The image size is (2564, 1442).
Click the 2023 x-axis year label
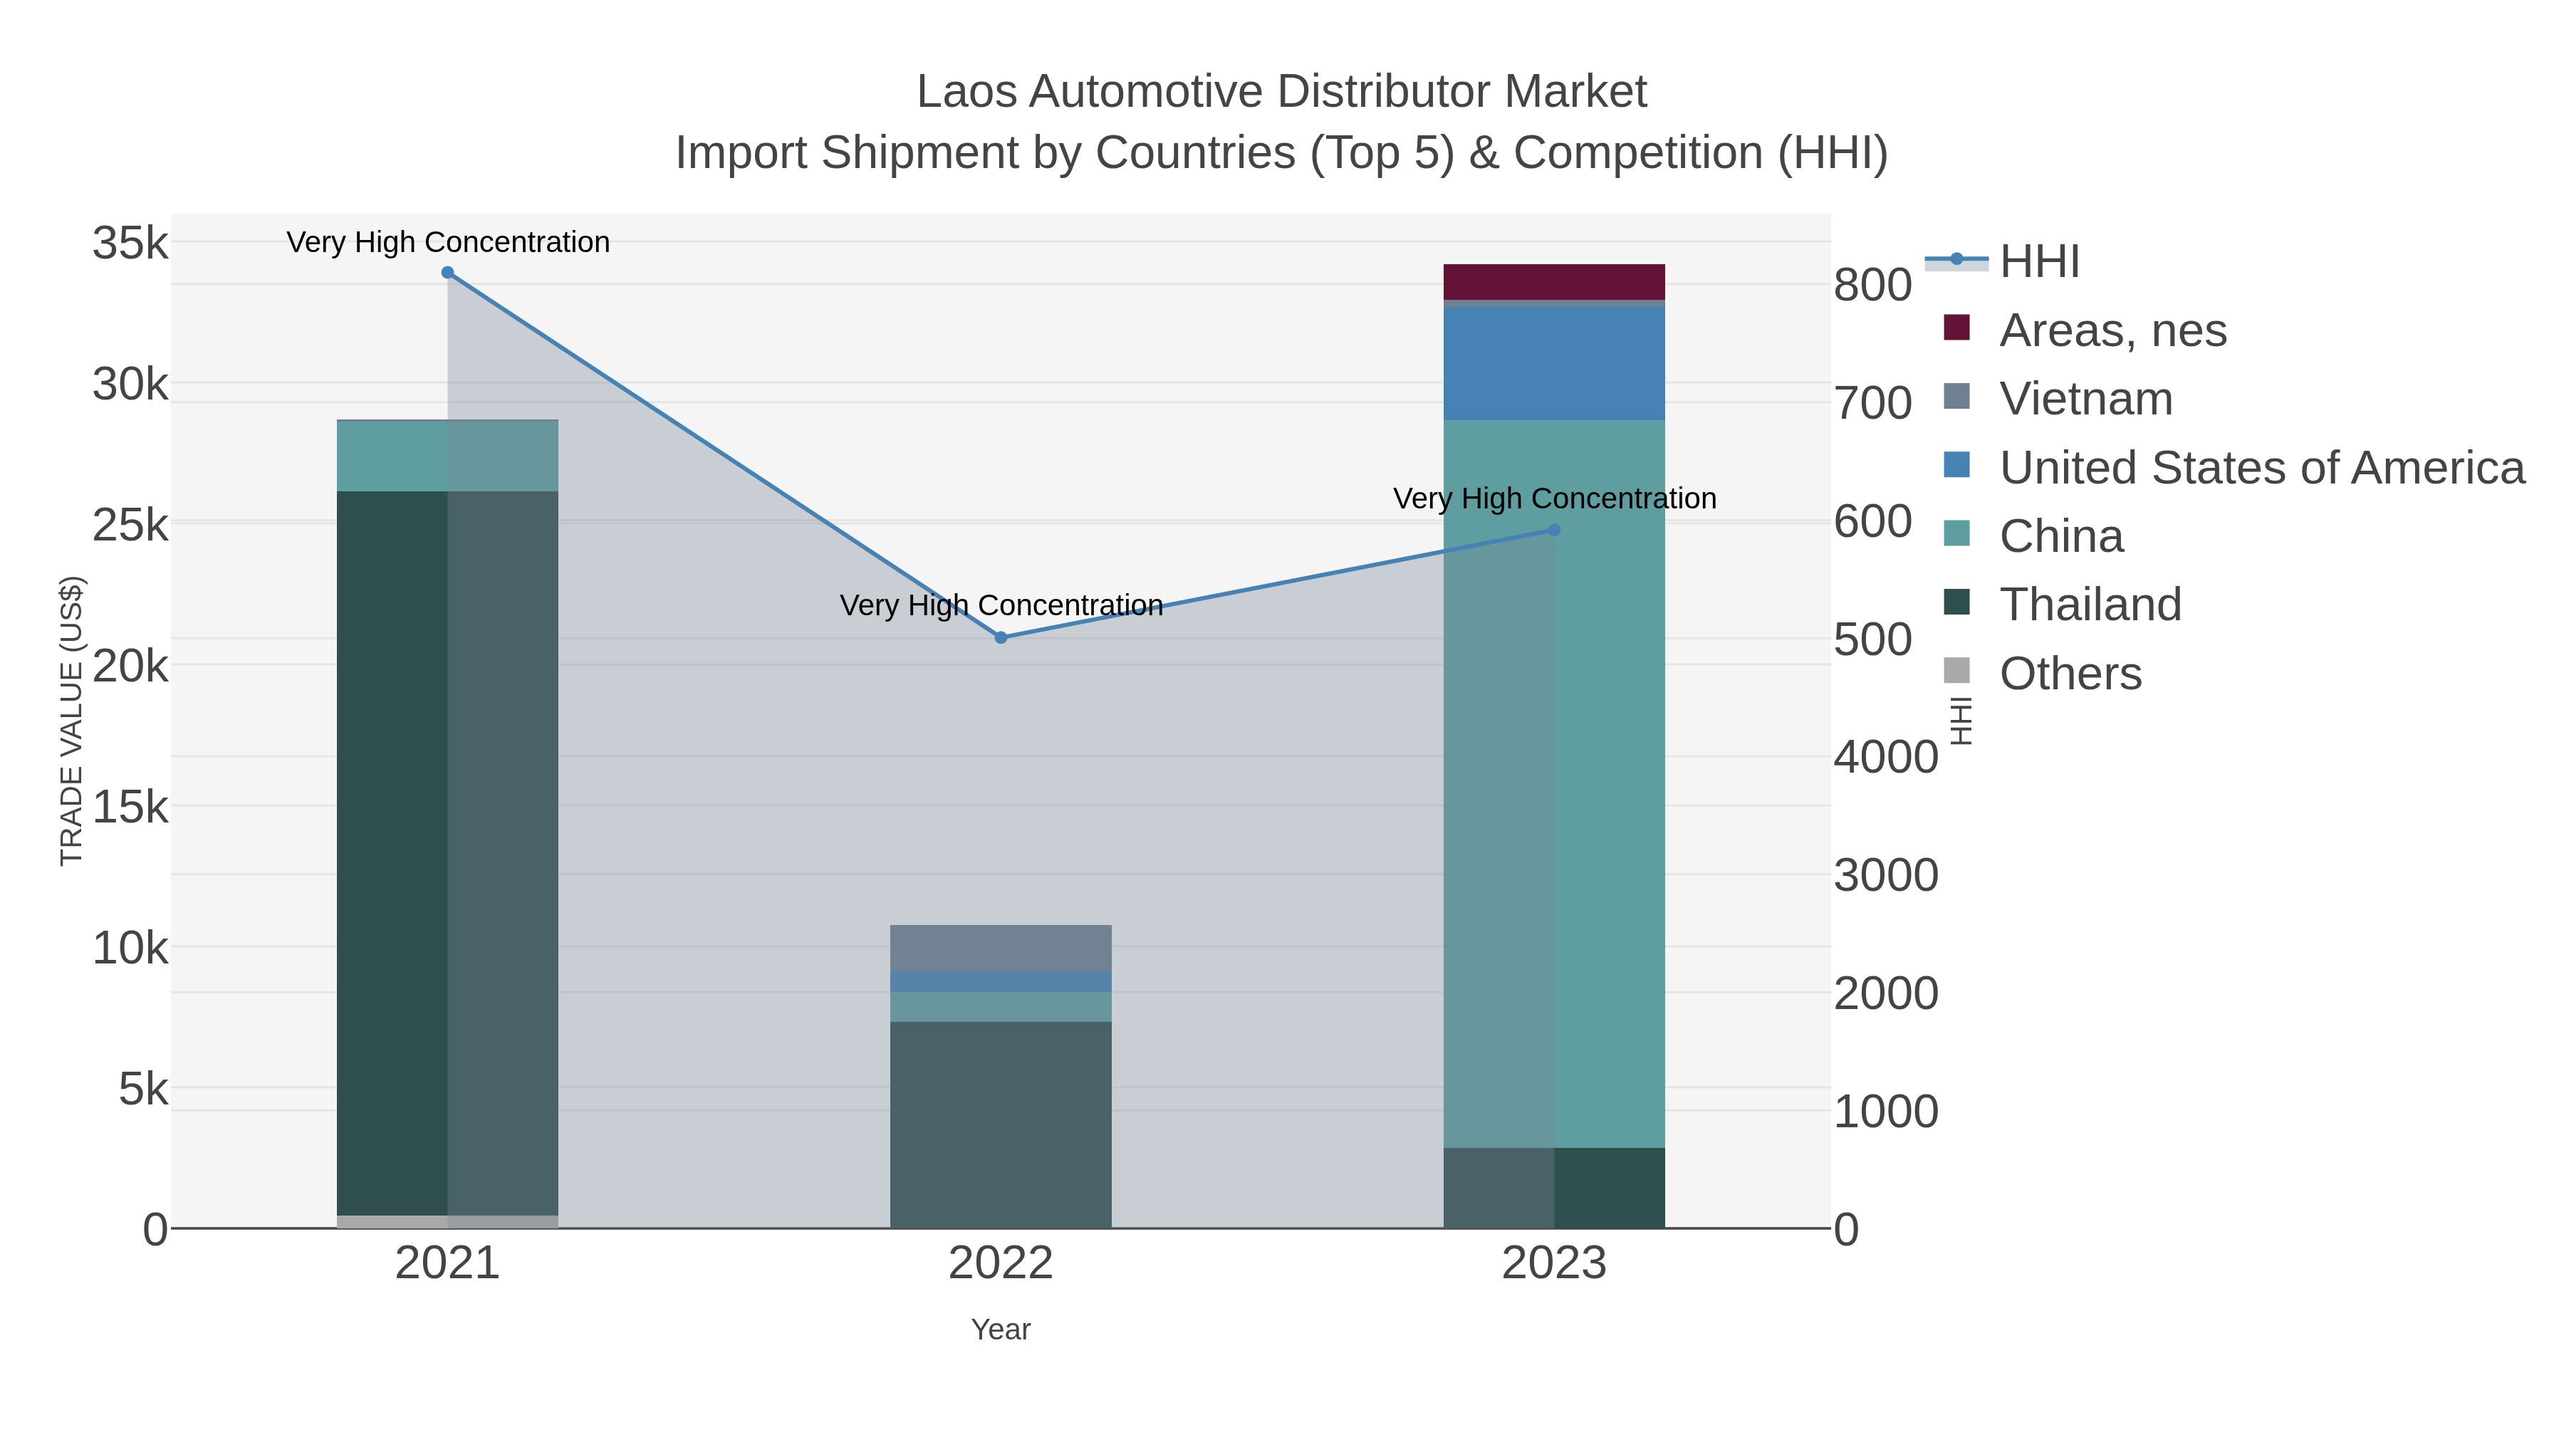coord(1554,1264)
